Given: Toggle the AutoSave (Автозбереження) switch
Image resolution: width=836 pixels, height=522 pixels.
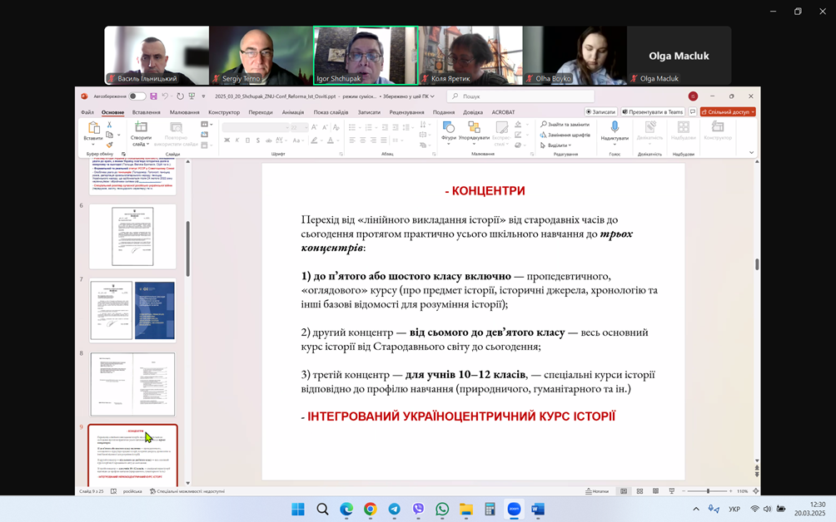Looking at the screenshot, I should pyautogui.click(x=137, y=96).
